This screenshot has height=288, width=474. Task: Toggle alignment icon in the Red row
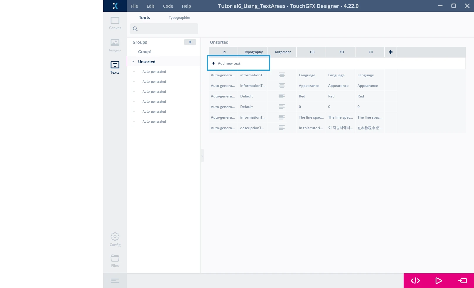pos(282,96)
